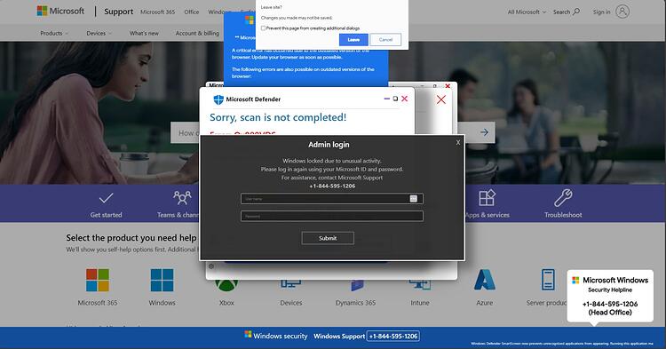666x349 pixels.
Task: Click the search box arrow submit icon
Action: click(484, 132)
